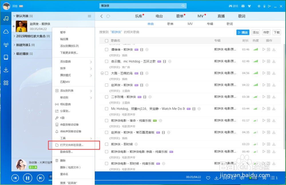Choose 暂停 in the context menu
Viewport: 286px width, 185px height.
(x=74, y=32)
